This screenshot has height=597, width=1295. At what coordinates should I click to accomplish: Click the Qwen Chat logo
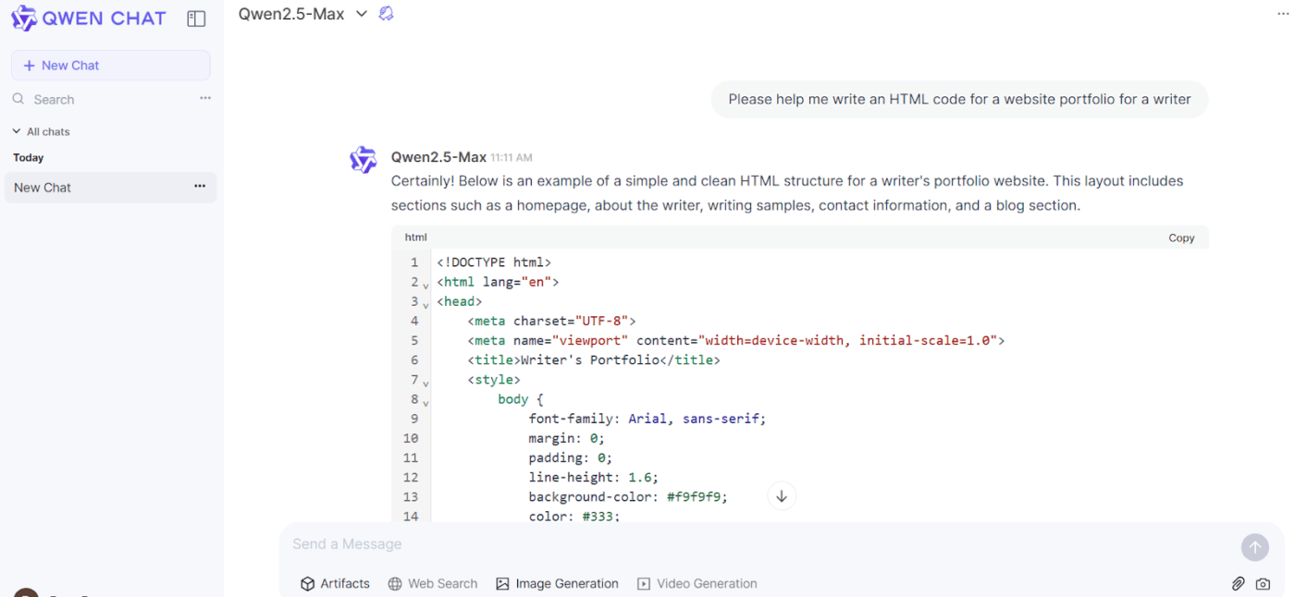click(x=88, y=18)
